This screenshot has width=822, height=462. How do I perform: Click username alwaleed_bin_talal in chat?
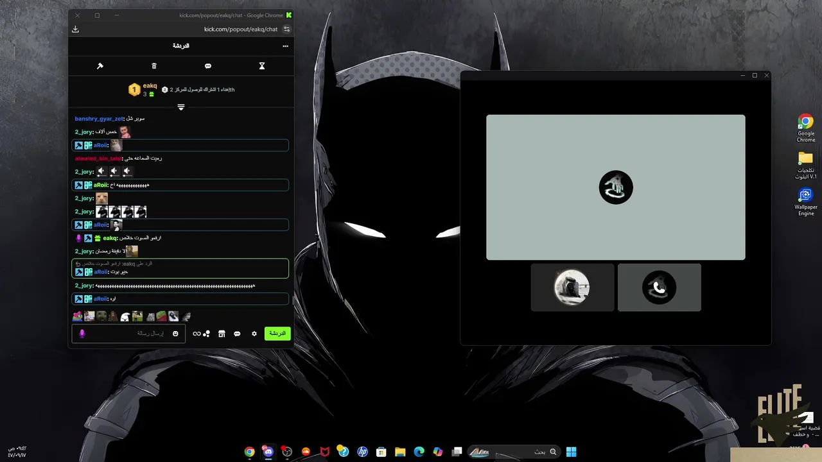[98, 158]
